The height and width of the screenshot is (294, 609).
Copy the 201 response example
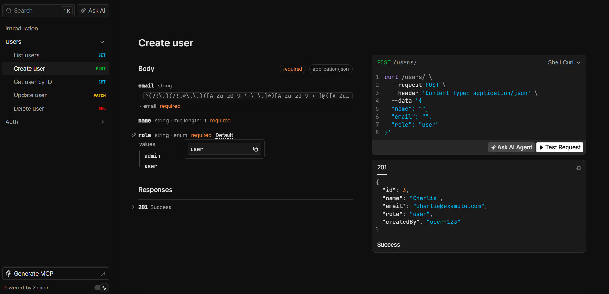pyautogui.click(x=578, y=167)
